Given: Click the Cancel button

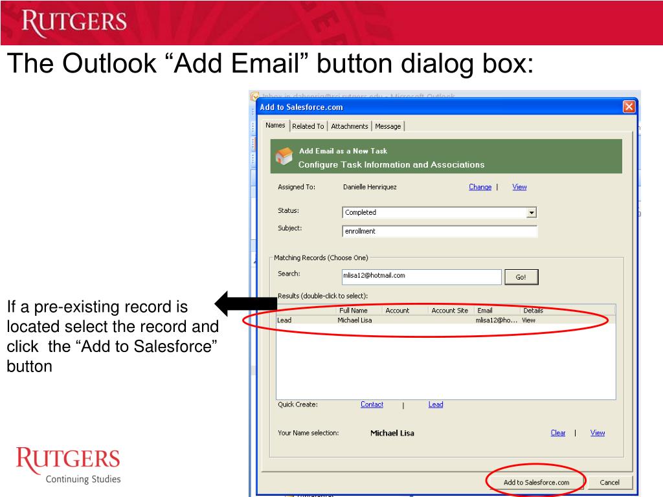Looking at the screenshot, I should (609, 482).
